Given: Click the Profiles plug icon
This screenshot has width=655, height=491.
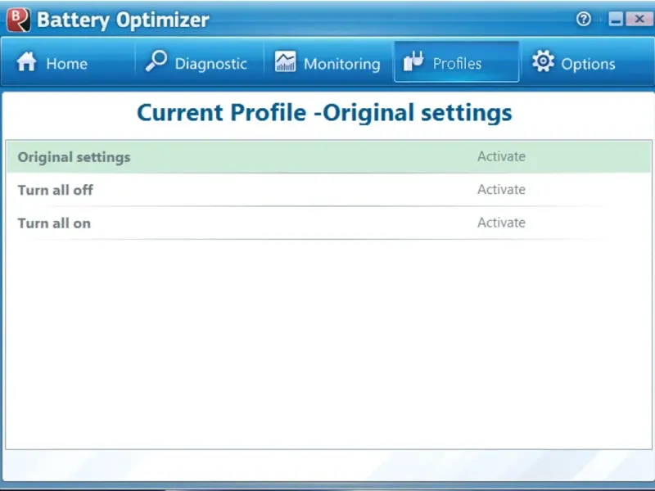Looking at the screenshot, I should [x=413, y=61].
